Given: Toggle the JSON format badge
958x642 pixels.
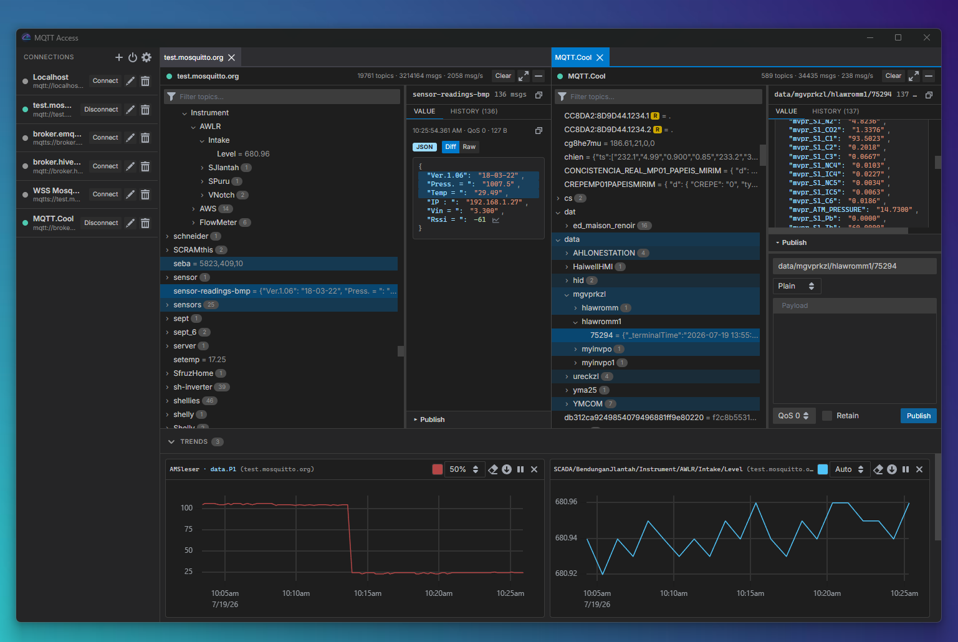Looking at the screenshot, I should (424, 147).
